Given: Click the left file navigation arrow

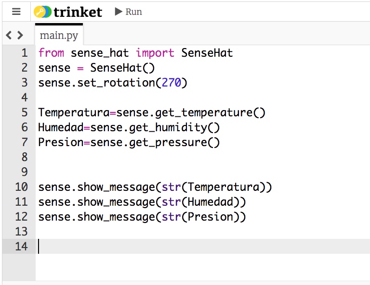Looking at the screenshot, I should click(x=9, y=35).
